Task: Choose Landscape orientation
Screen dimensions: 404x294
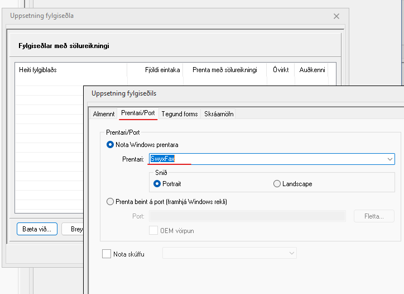Action: pyautogui.click(x=277, y=183)
